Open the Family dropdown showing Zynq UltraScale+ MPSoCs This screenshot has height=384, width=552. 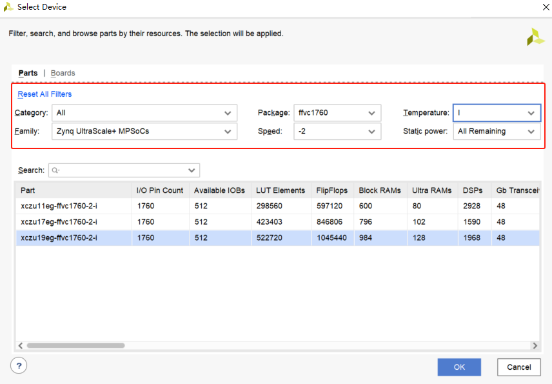(144, 132)
